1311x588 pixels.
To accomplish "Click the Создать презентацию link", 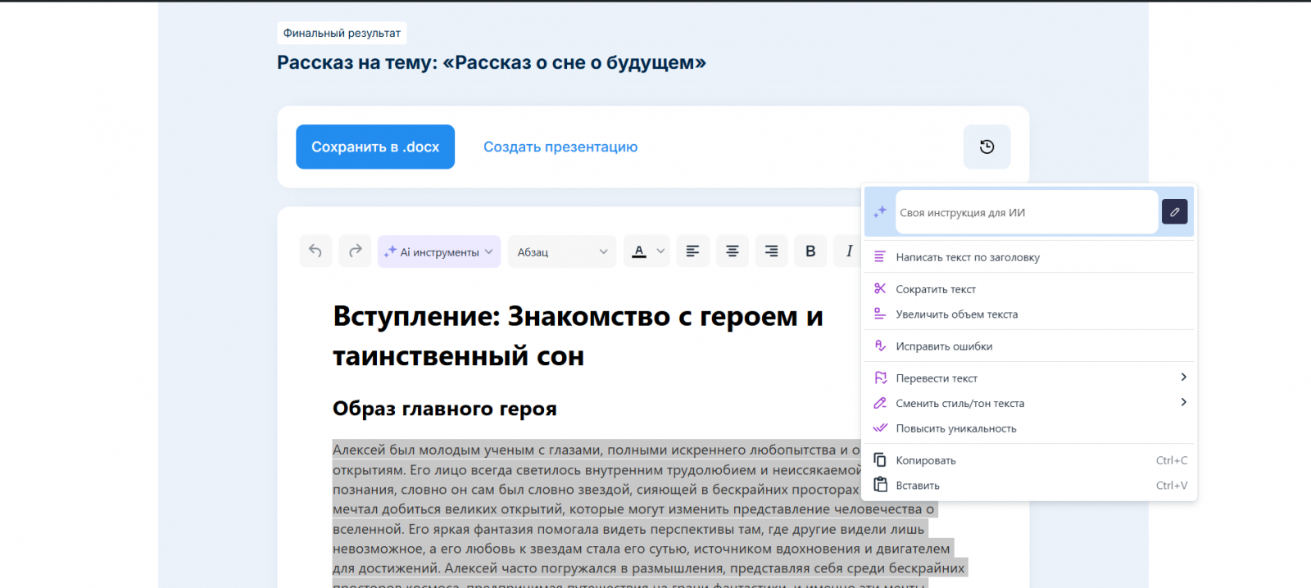I will click(x=560, y=147).
